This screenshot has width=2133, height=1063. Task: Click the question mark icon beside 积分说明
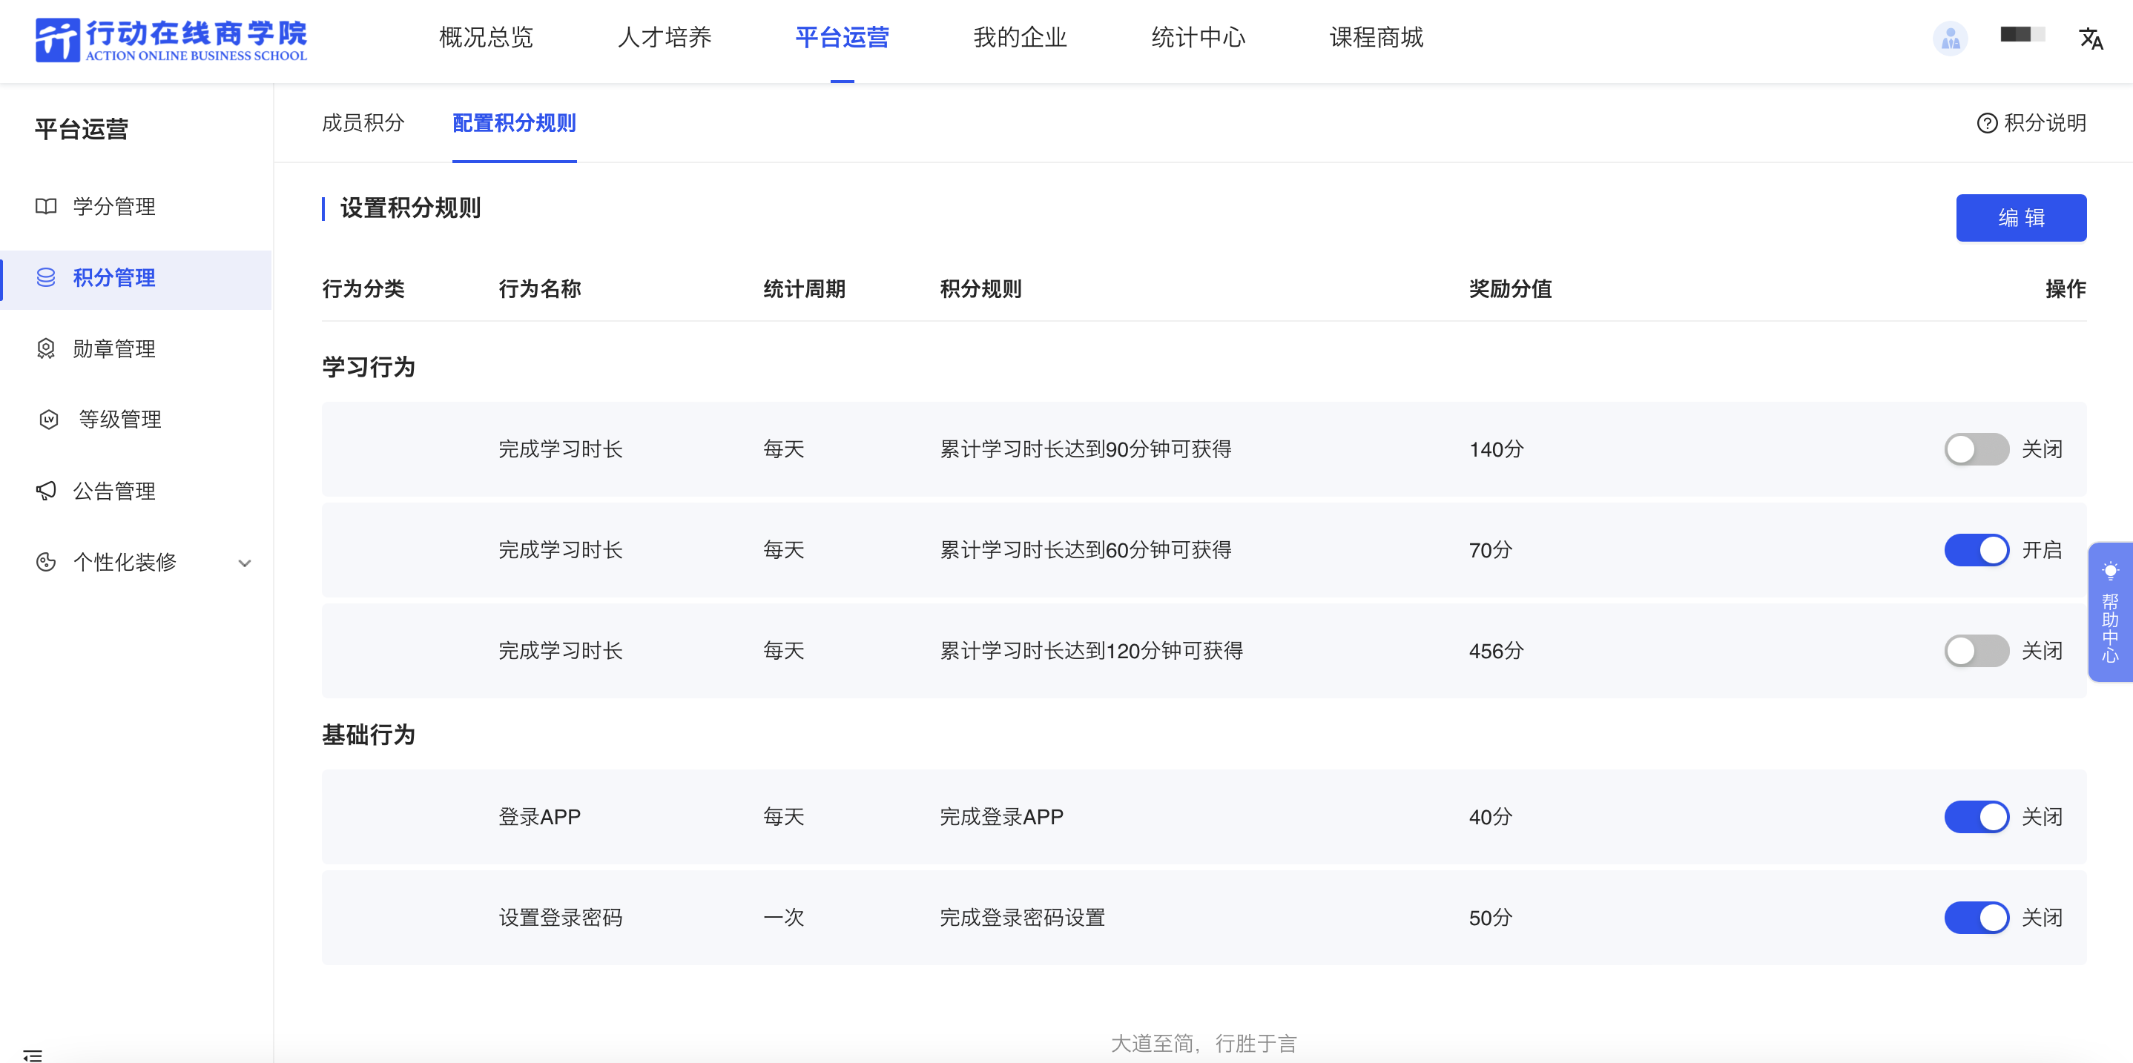1986,123
